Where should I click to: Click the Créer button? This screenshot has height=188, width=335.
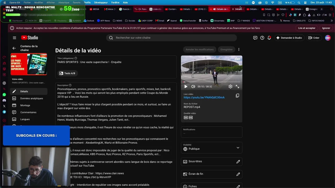[x=314, y=38]
